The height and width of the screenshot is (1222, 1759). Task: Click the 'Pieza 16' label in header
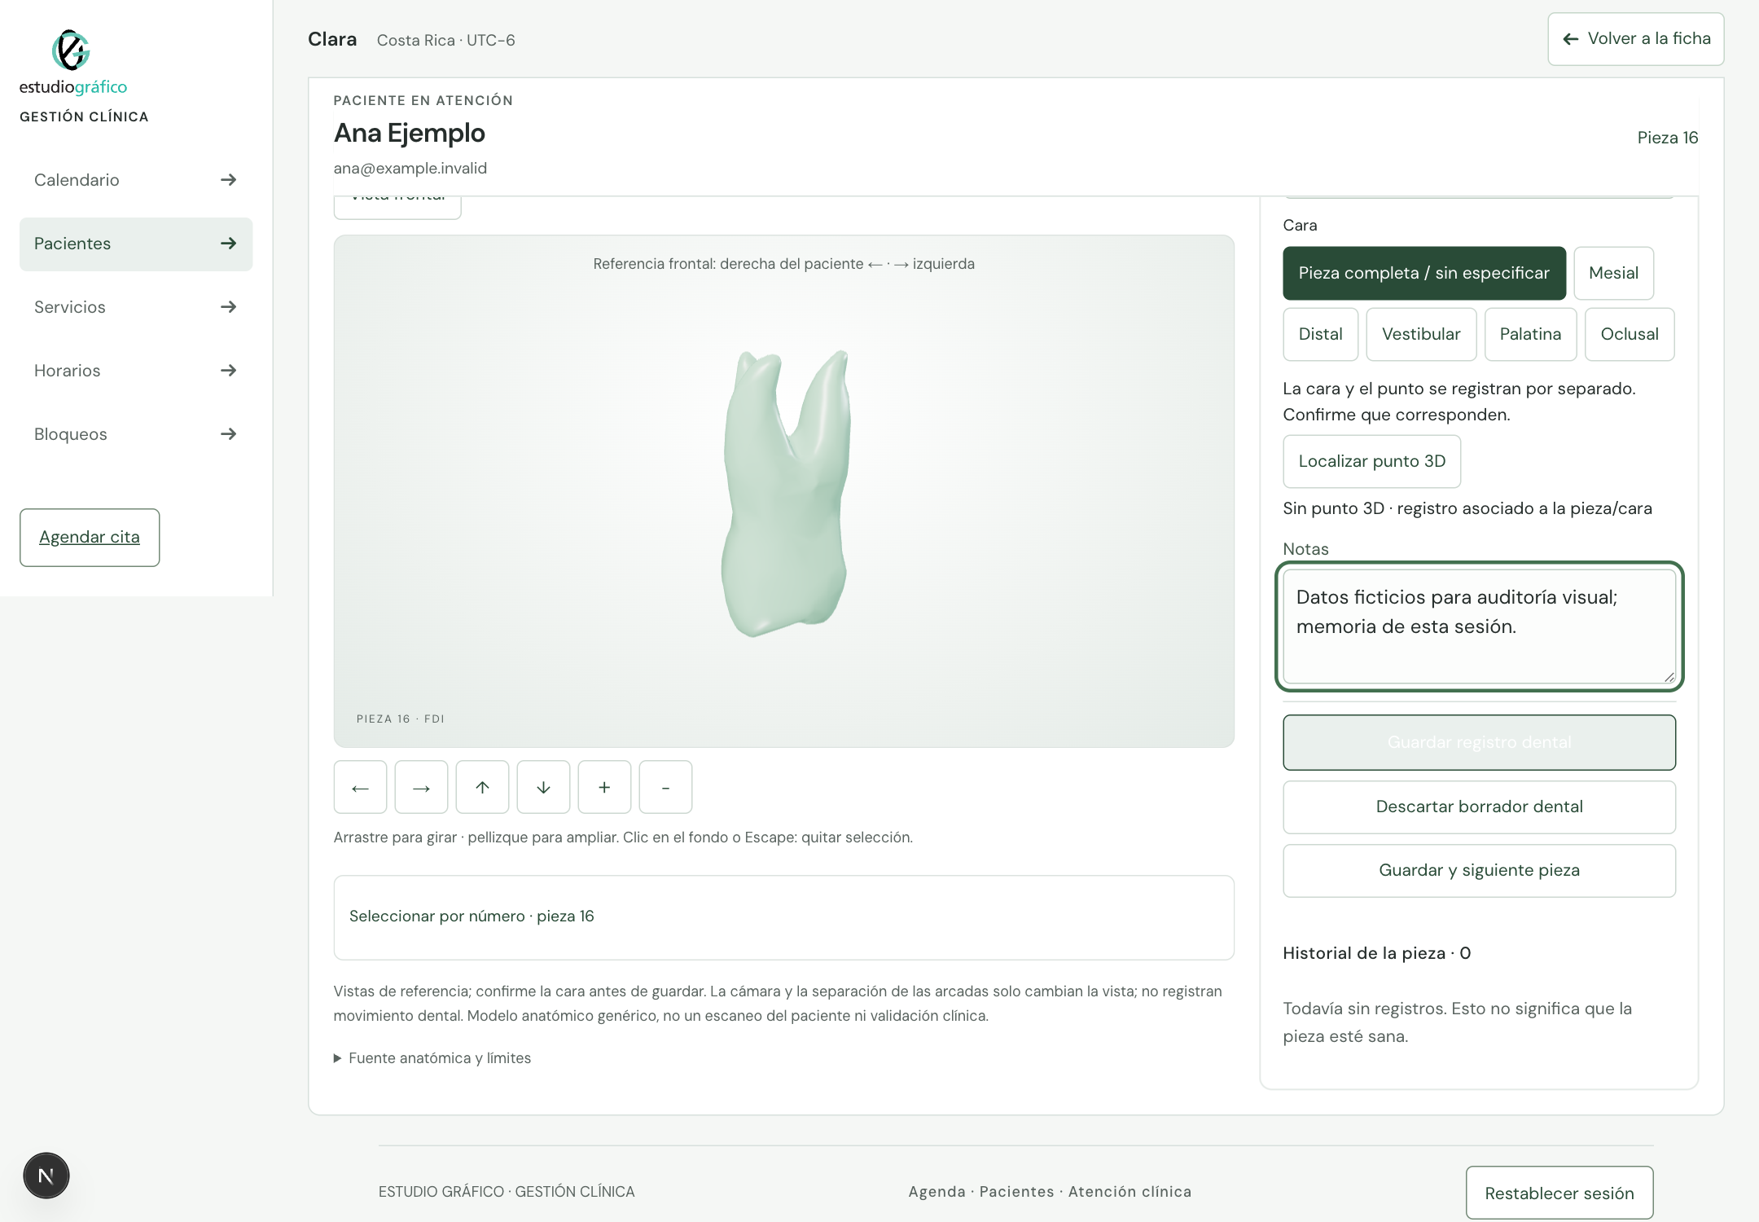[x=1668, y=138]
